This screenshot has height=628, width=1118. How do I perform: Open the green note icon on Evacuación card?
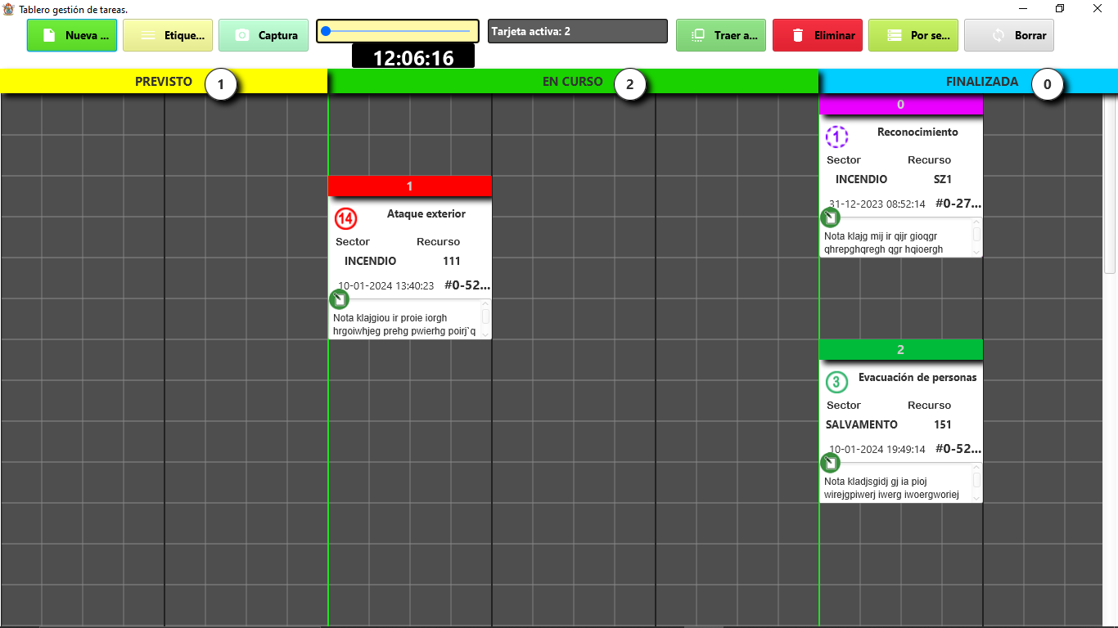click(x=830, y=463)
